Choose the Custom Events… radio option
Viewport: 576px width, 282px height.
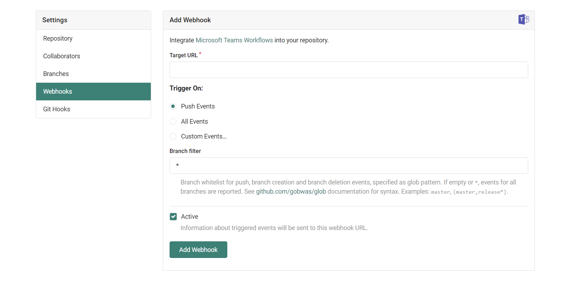point(173,136)
